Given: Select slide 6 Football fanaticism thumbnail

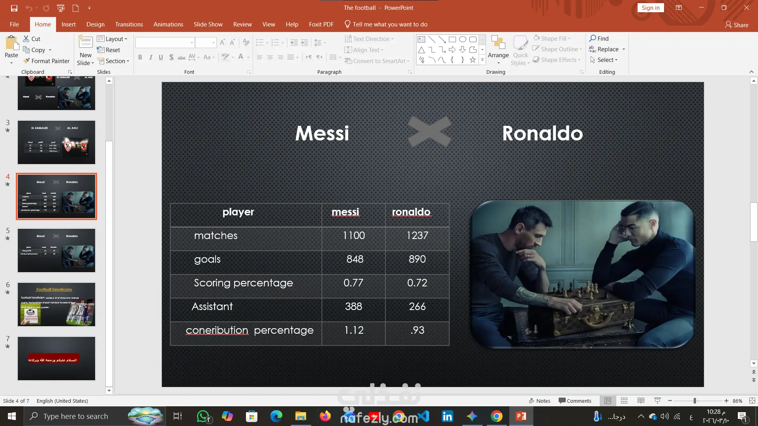Looking at the screenshot, I should [56, 305].
